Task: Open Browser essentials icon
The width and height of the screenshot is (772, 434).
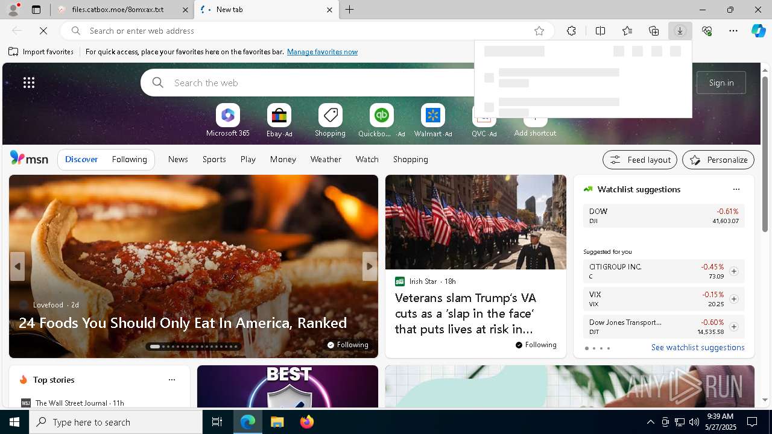Action: click(707, 31)
